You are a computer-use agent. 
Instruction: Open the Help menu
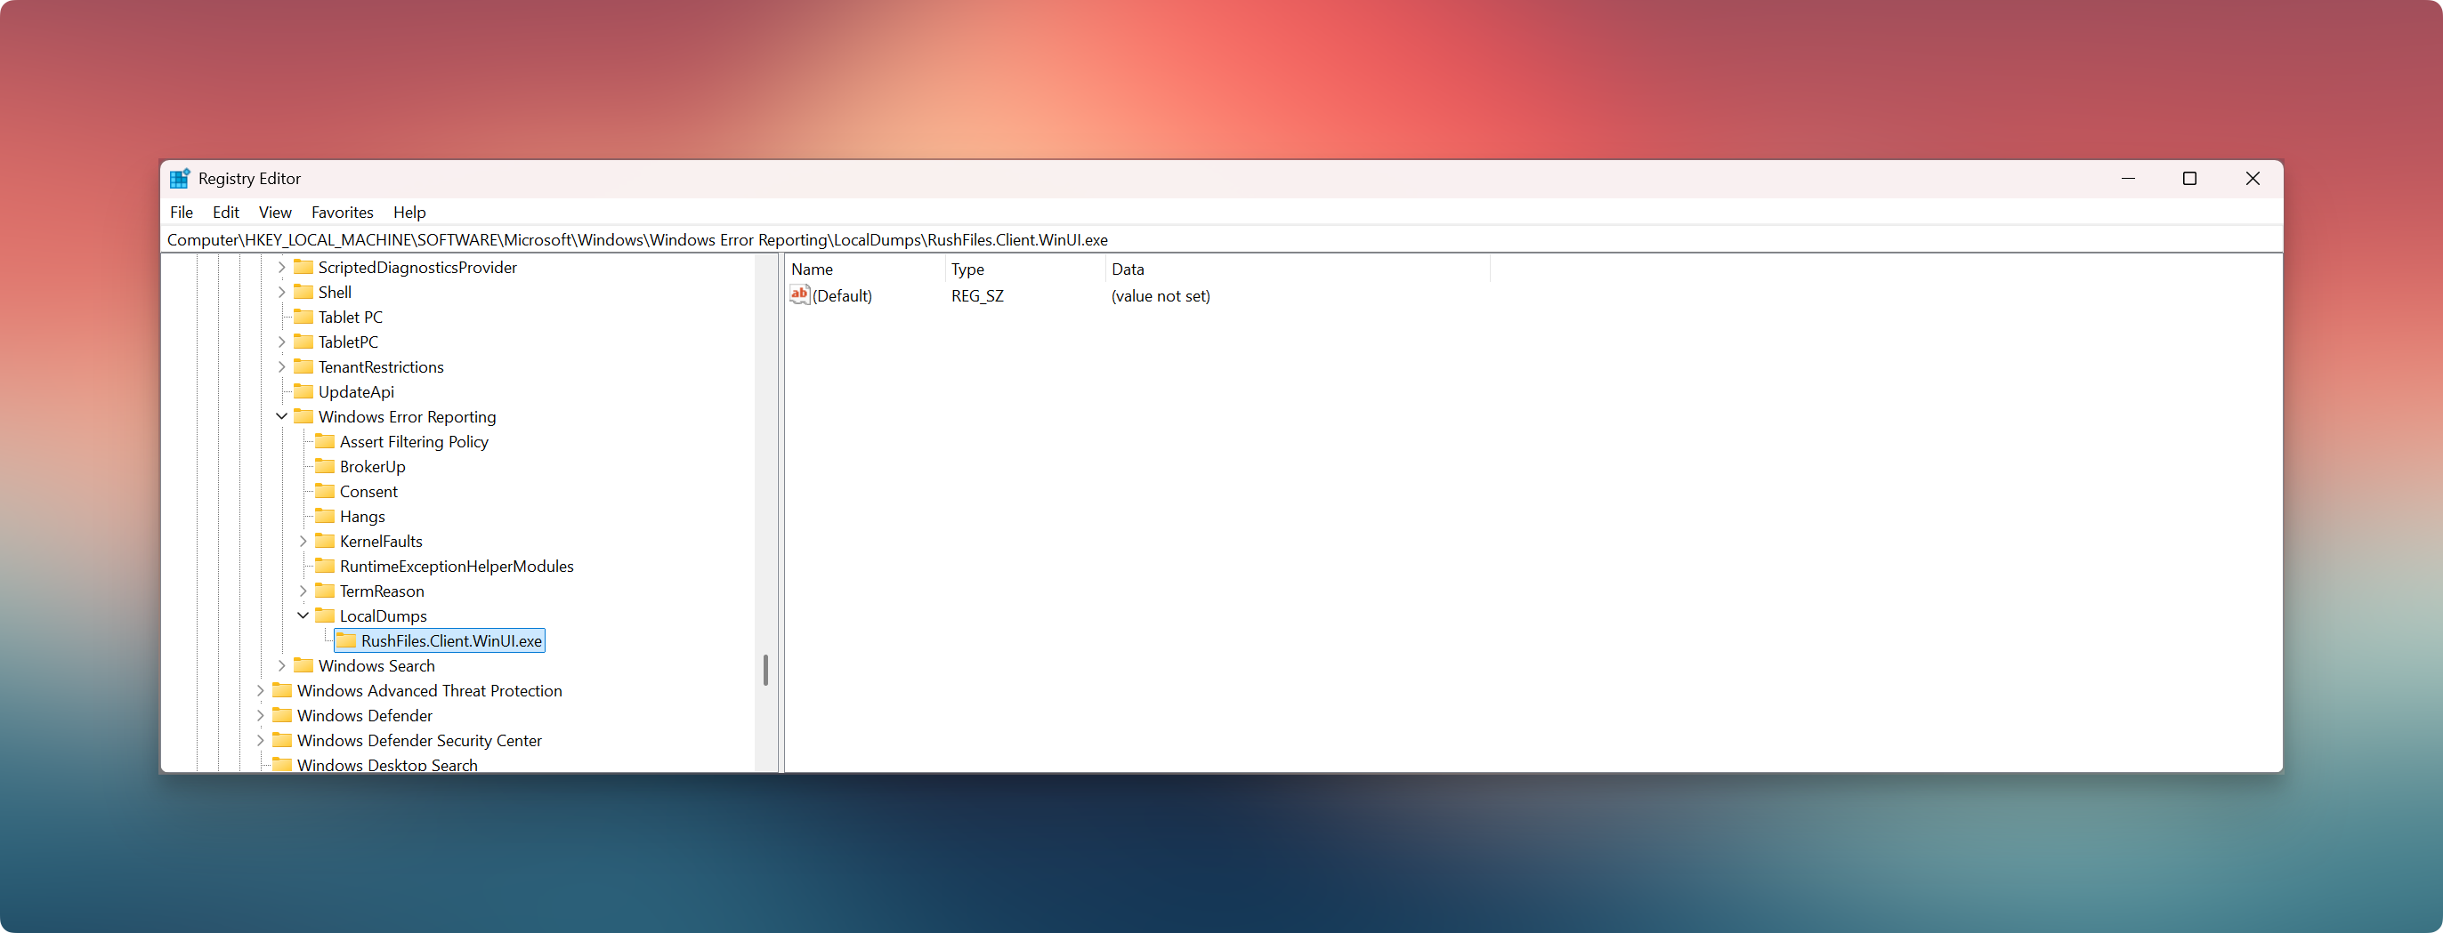409,213
